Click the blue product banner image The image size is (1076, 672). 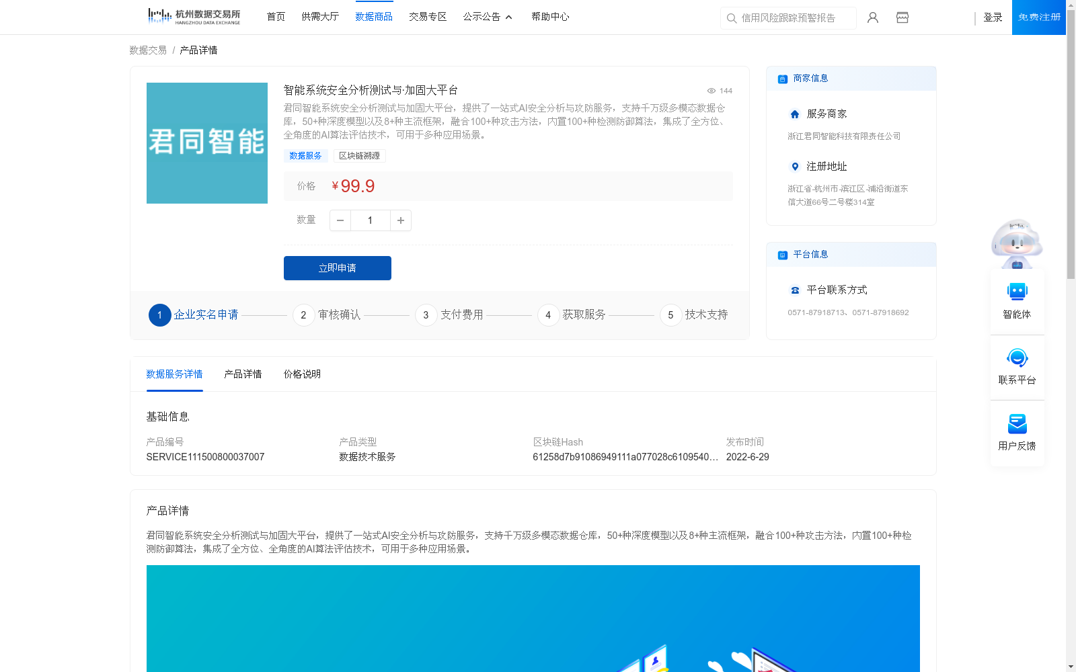point(533,618)
